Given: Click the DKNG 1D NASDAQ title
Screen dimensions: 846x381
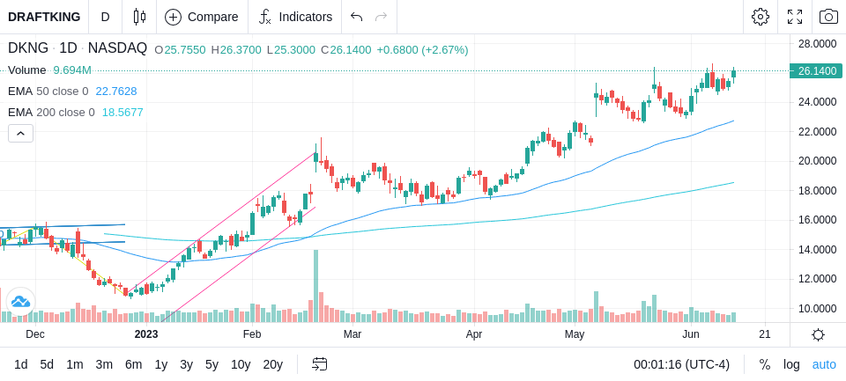Looking at the screenshot, I should click(78, 48).
